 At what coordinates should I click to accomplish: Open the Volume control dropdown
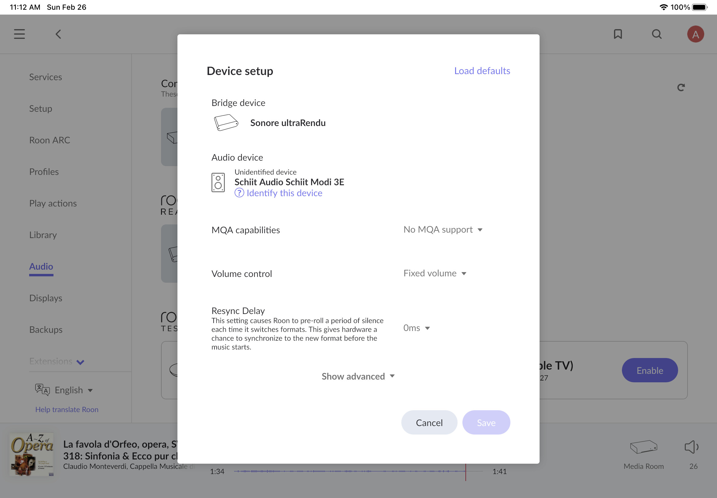click(434, 273)
